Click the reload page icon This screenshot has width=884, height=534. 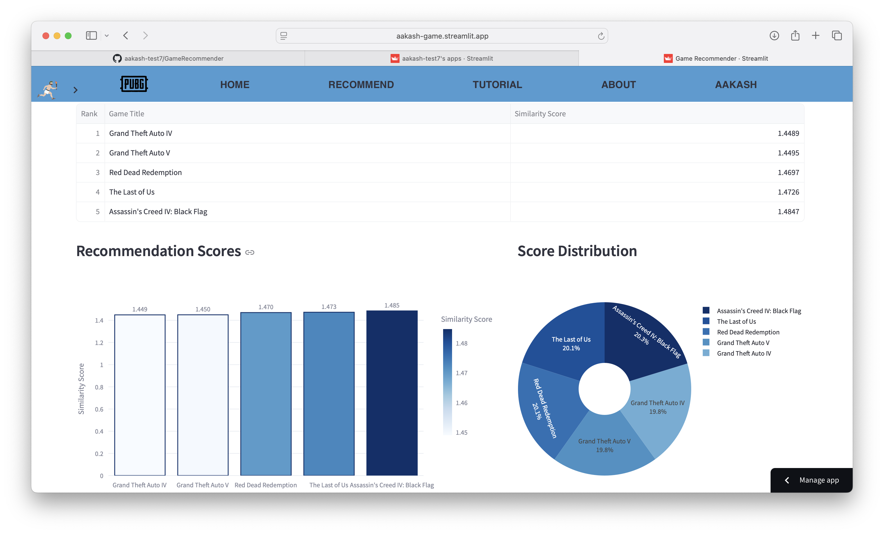pos(601,36)
